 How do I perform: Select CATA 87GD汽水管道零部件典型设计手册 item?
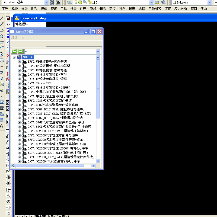click(x=56, y=123)
